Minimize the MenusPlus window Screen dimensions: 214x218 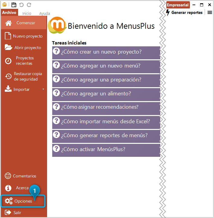pos(194,5)
